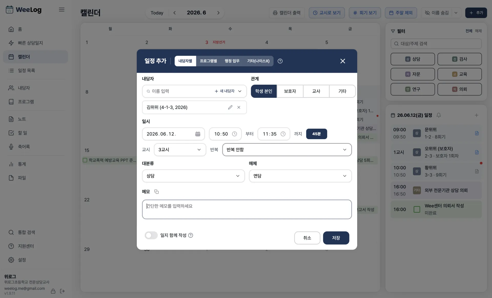Open the note icon for 문위위 schedule
Viewport: 492px width, 298px height.
(x=477, y=133)
